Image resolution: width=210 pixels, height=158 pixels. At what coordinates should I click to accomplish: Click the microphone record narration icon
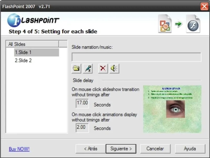click(88, 68)
